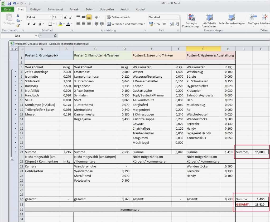Open the Datei tab
Viewport: 270px width, 222px height.
click(7, 9)
